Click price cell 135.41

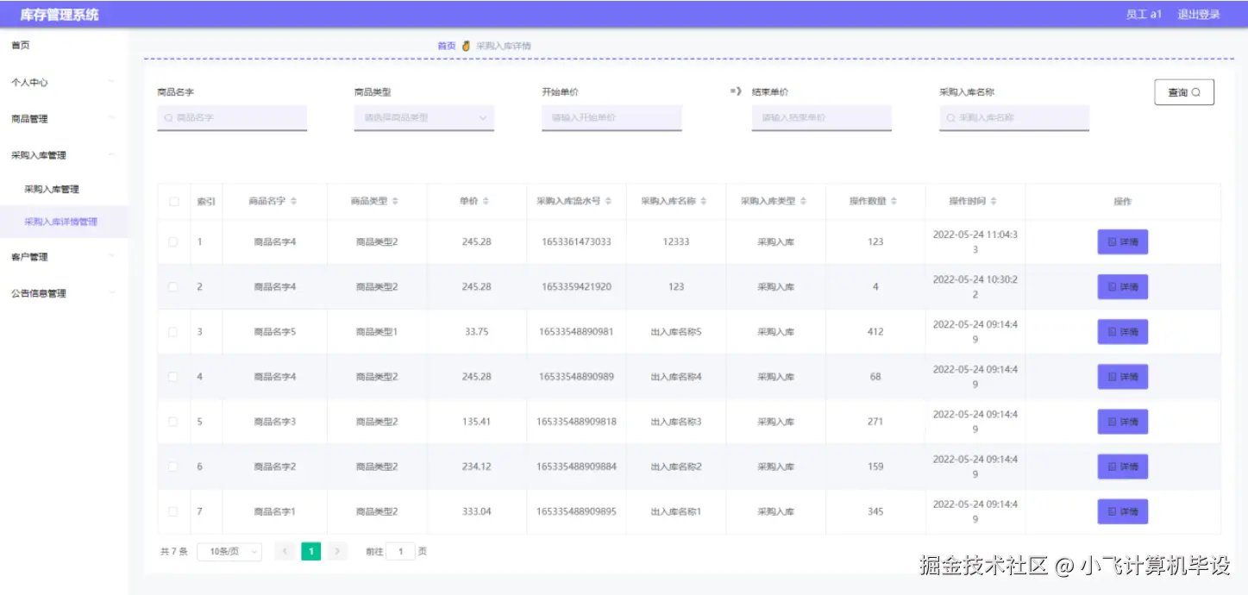click(476, 422)
